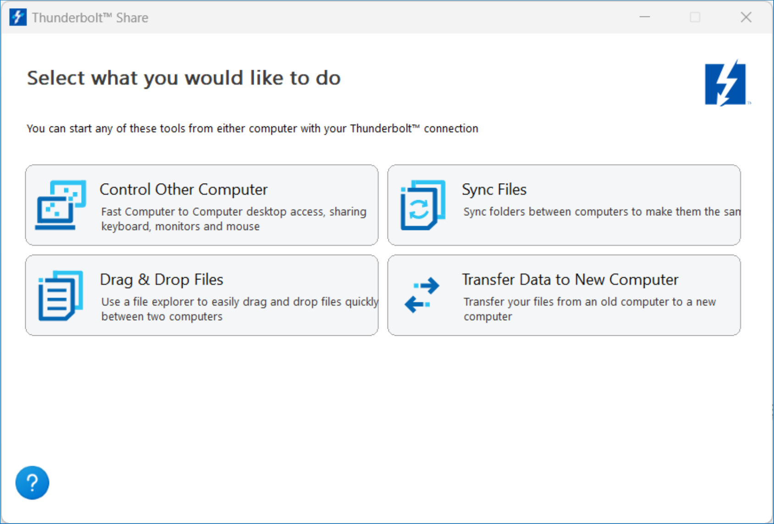Click the Control Other Computer screens icon
The image size is (774, 524).
(61, 205)
